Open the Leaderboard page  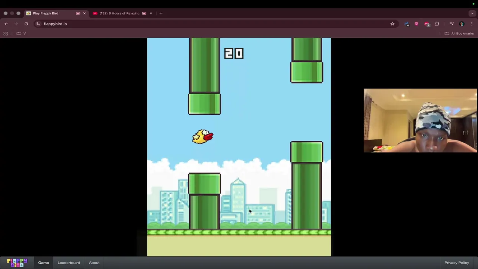point(69,263)
